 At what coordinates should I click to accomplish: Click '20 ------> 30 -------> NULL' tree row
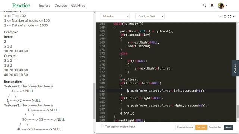[44, 119]
